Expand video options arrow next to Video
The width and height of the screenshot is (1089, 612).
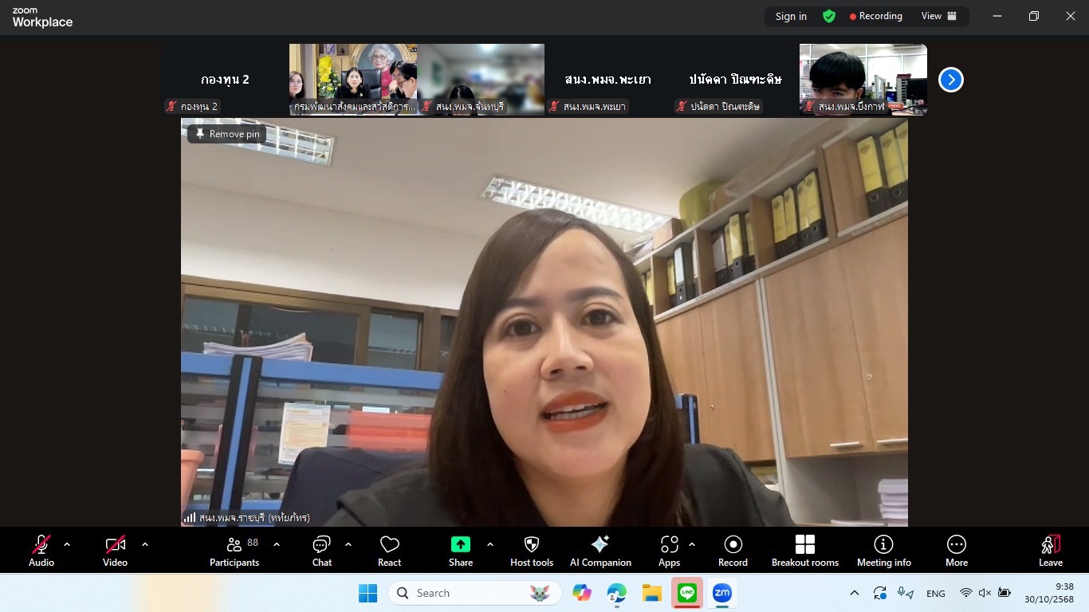(x=145, y=544)
